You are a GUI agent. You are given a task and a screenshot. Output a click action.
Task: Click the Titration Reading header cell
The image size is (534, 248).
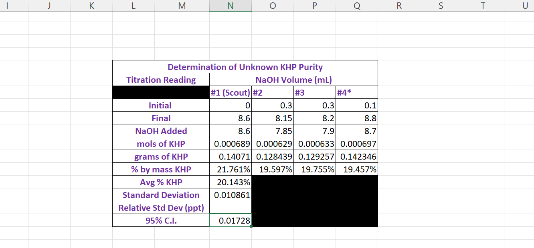(160, 80)
